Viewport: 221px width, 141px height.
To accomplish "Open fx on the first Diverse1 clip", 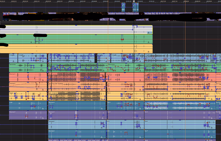I will [43, 80].
